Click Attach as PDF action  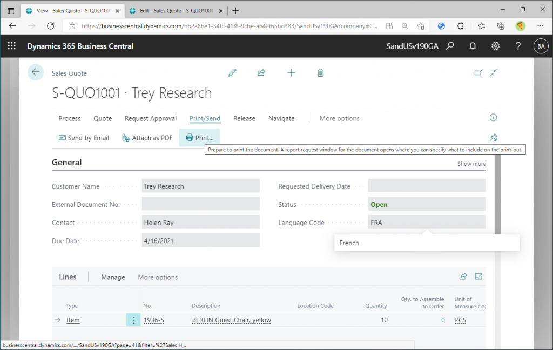click(x=147, y=138)
